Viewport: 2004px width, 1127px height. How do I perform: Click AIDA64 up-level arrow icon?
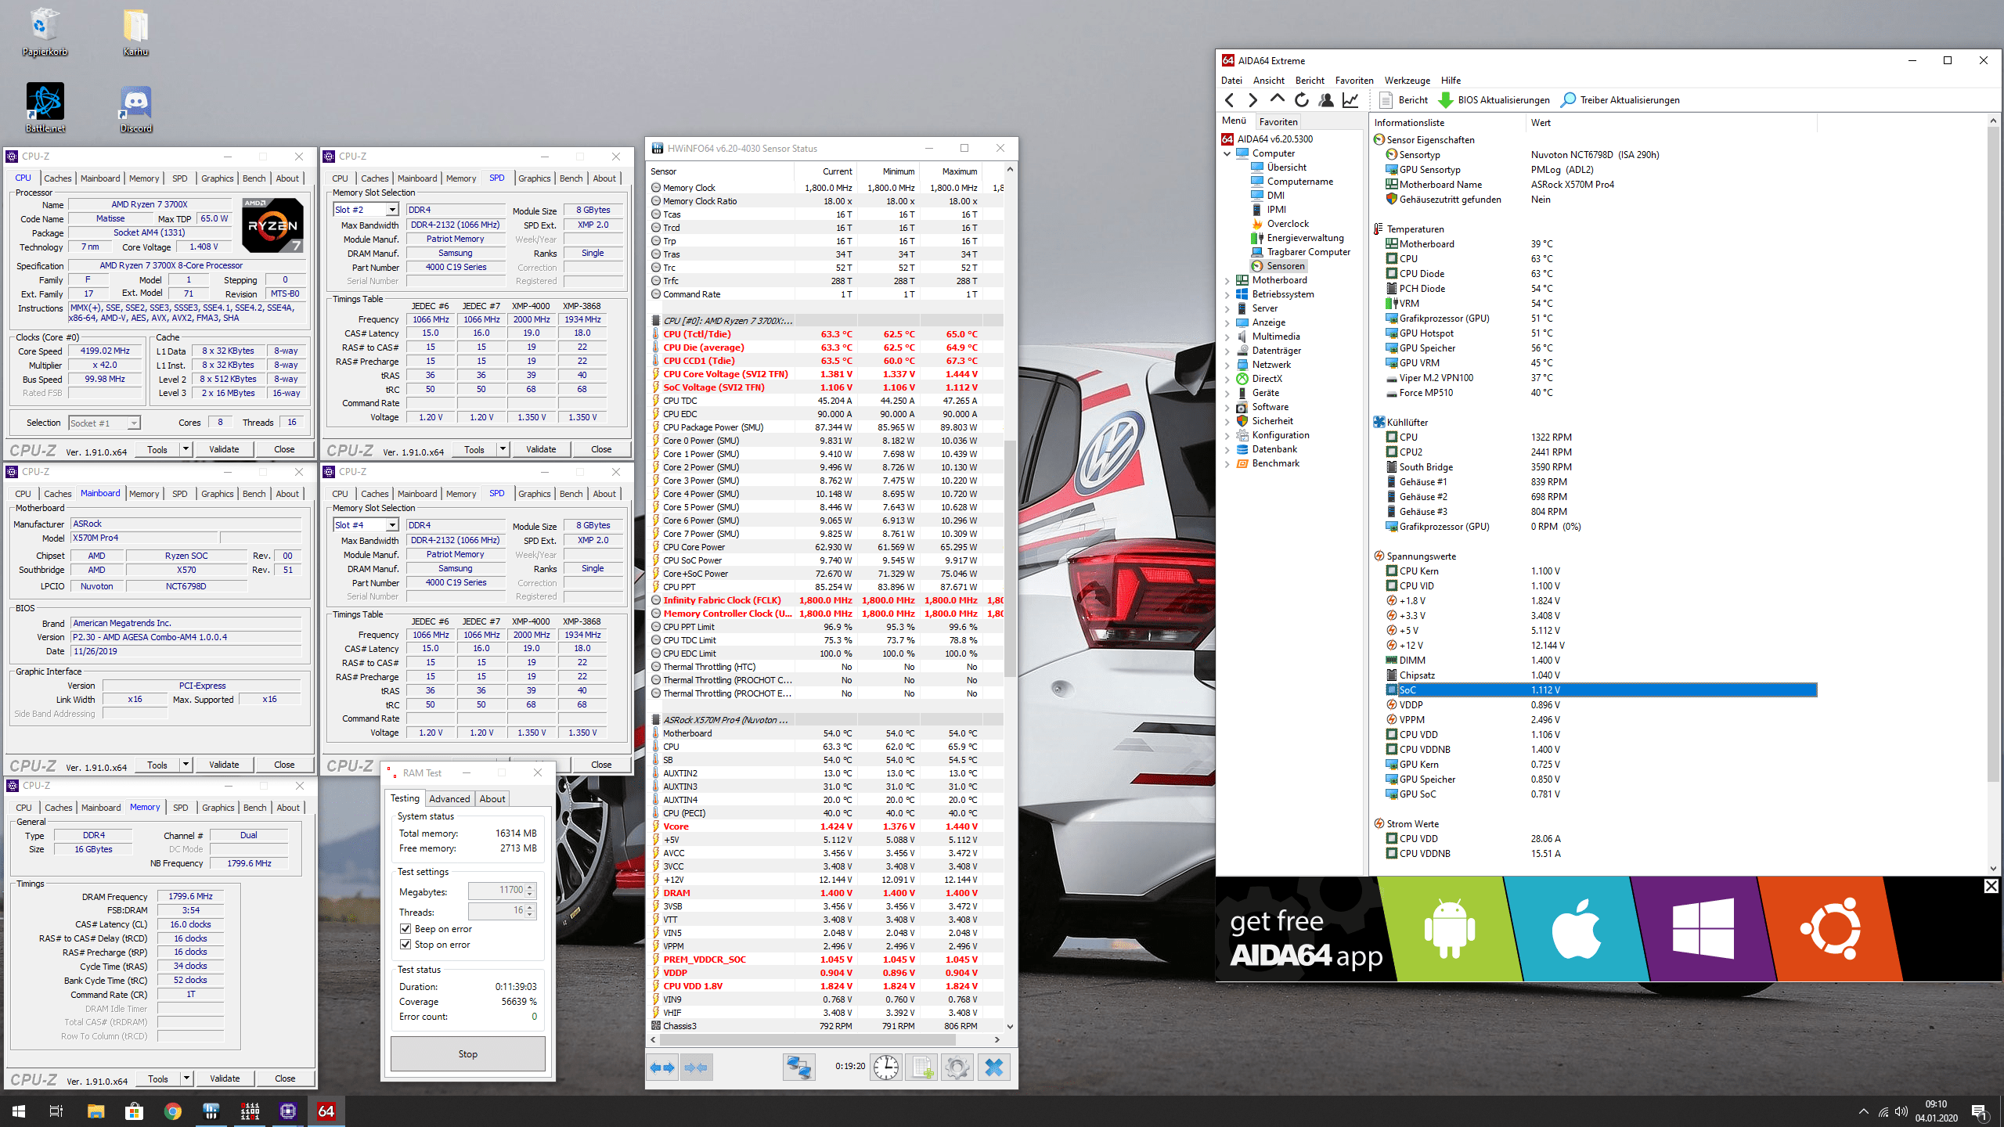click(x=1278, y=99)
